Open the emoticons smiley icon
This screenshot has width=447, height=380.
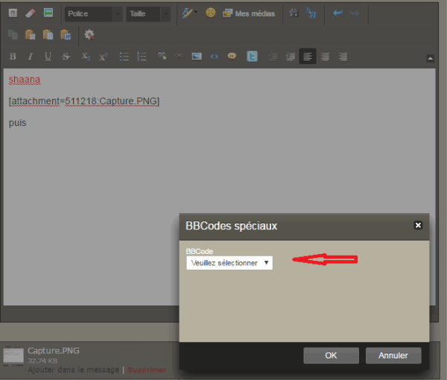210,13
